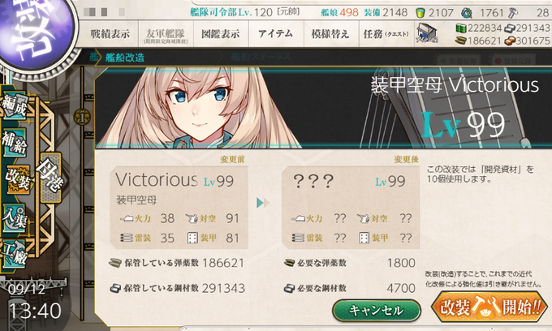Image resolution: width=552 pixels, height=331 pixels.
Task: Open the アイテム items menu
Action: pos(276,34)
